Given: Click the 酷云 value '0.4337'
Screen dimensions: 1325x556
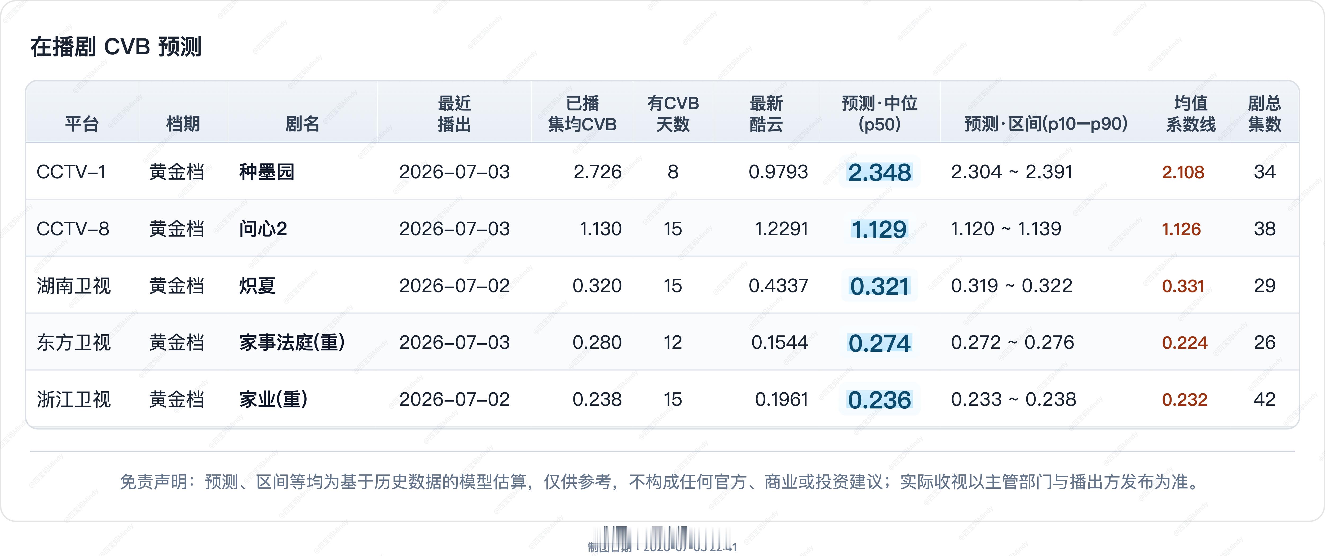Looking at the screenshot, I should [x=778, y=286].
